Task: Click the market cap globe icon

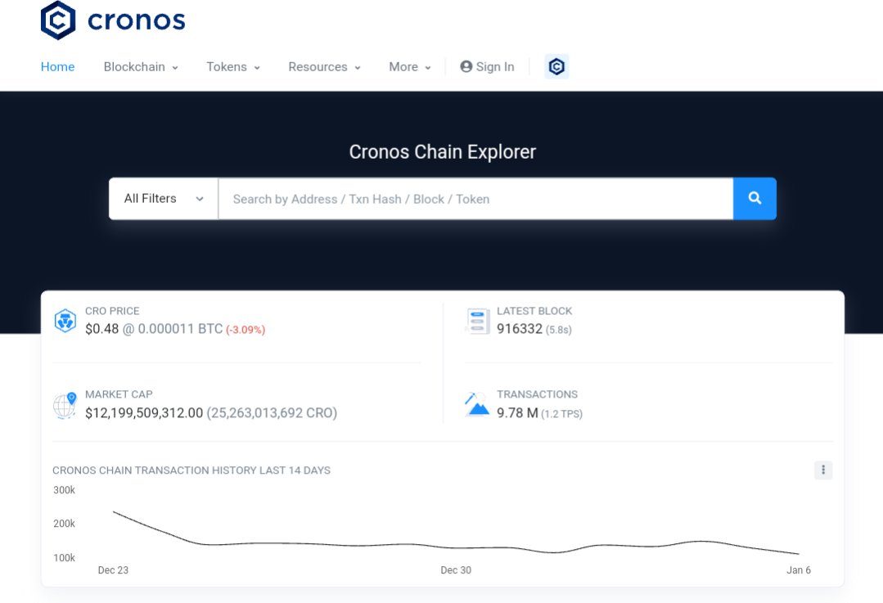Action: (65, 405)
